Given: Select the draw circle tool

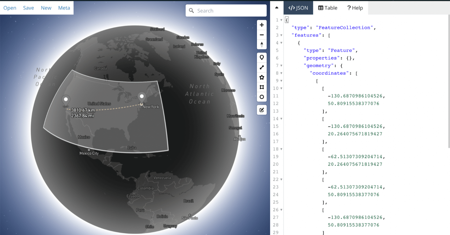Looking at the screenshot, I should coord(262,97).
